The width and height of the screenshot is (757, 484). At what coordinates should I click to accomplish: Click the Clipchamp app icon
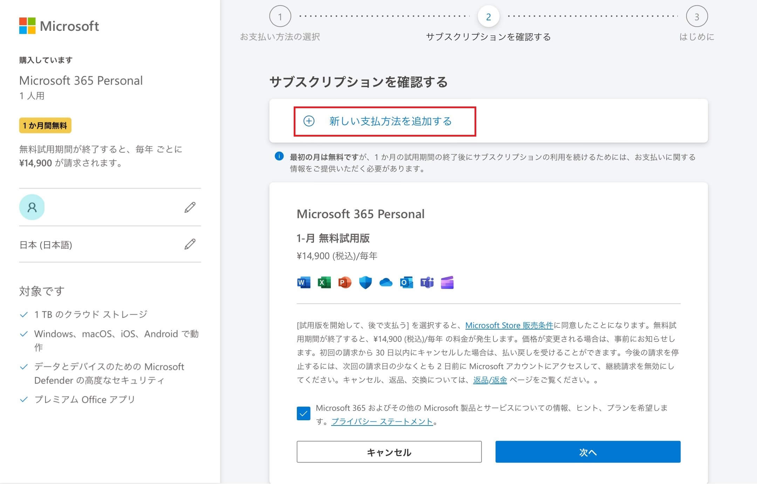(447, 282)
